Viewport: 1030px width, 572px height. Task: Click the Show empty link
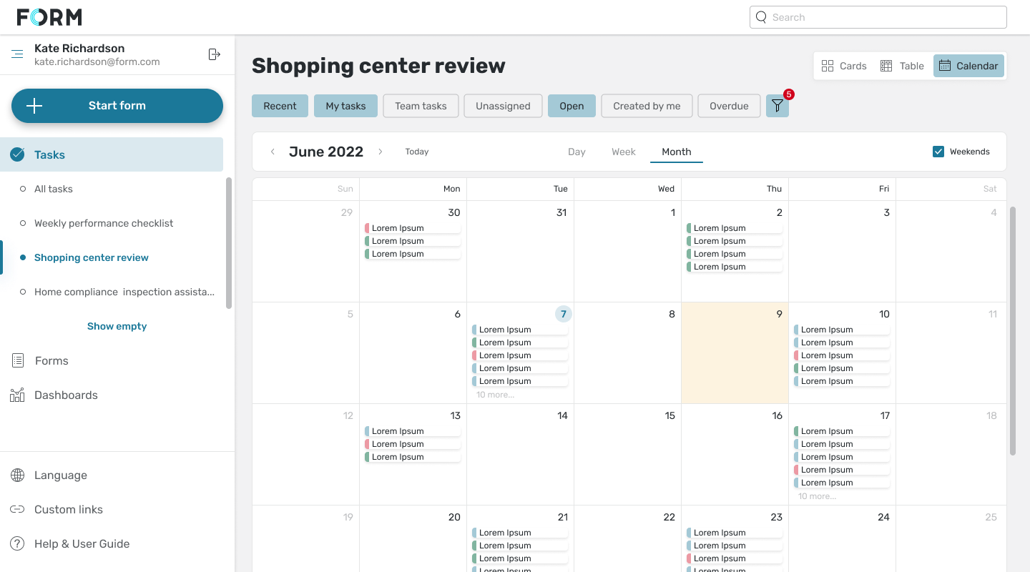coord(117,326)
